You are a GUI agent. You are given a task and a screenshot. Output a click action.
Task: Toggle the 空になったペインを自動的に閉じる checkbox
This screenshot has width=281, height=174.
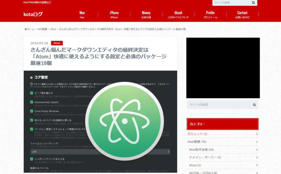tap(32, 120)
